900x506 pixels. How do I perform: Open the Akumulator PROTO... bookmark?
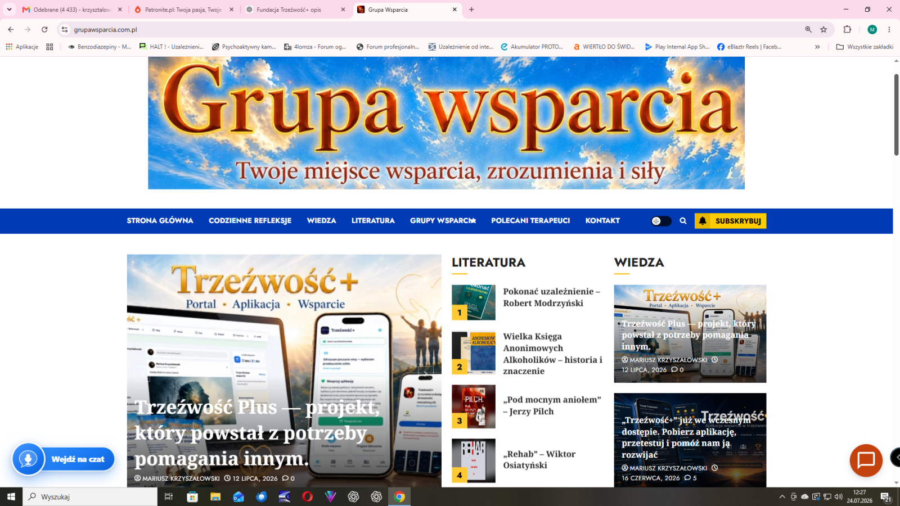(532, 47)
